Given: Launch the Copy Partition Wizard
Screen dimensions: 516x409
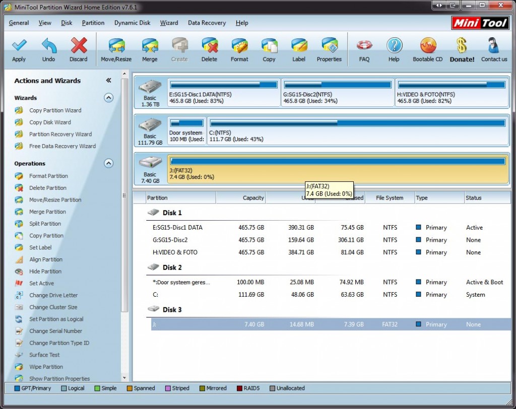Looking at the screenshot, I should tap(55, 110).
